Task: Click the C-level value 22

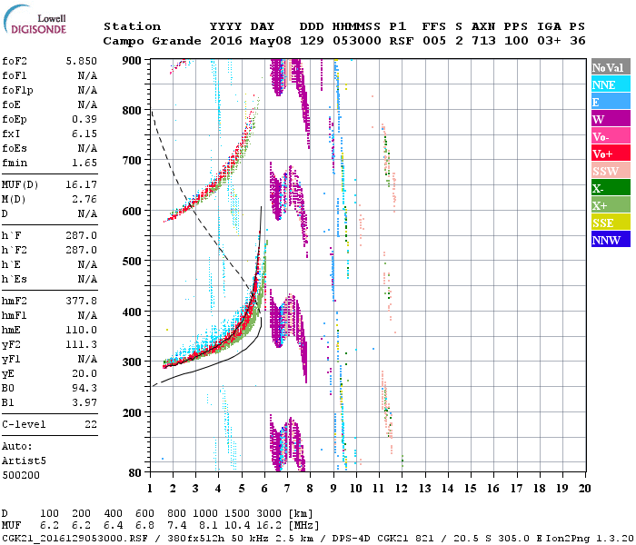Action: [x=91, y=424]
